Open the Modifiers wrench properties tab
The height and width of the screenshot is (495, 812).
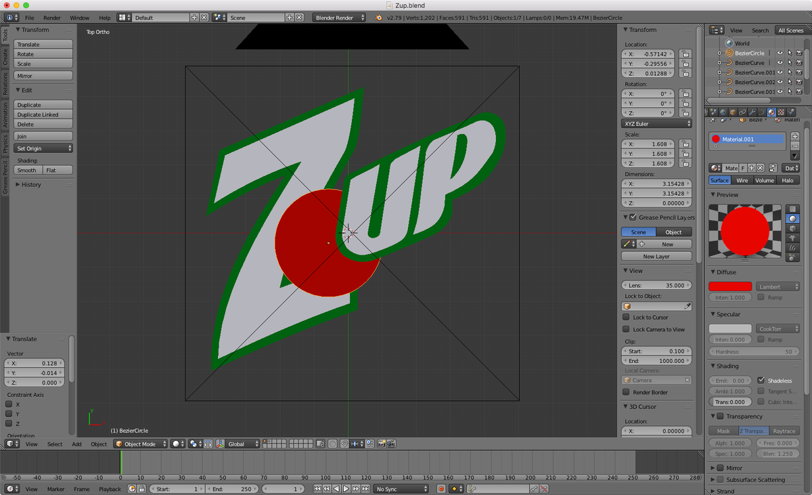tap(752, 112)
